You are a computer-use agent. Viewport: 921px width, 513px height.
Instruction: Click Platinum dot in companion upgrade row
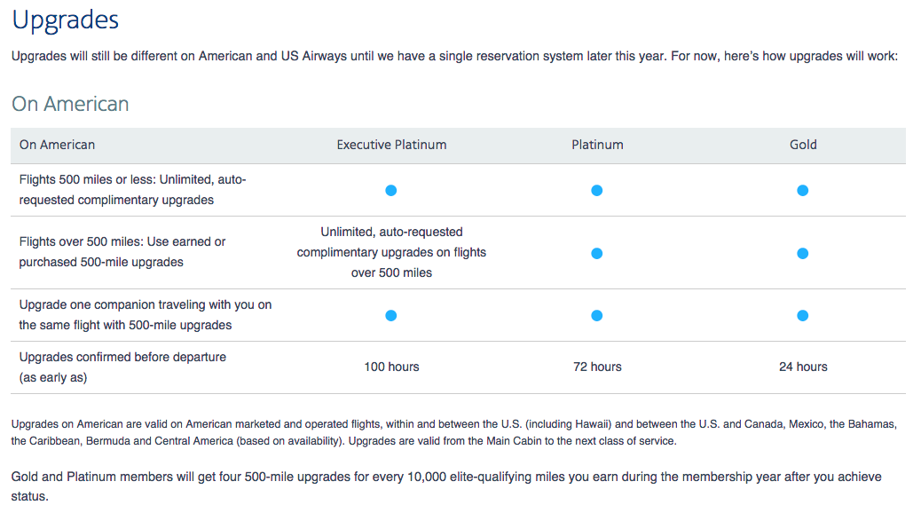coord(597,315)
